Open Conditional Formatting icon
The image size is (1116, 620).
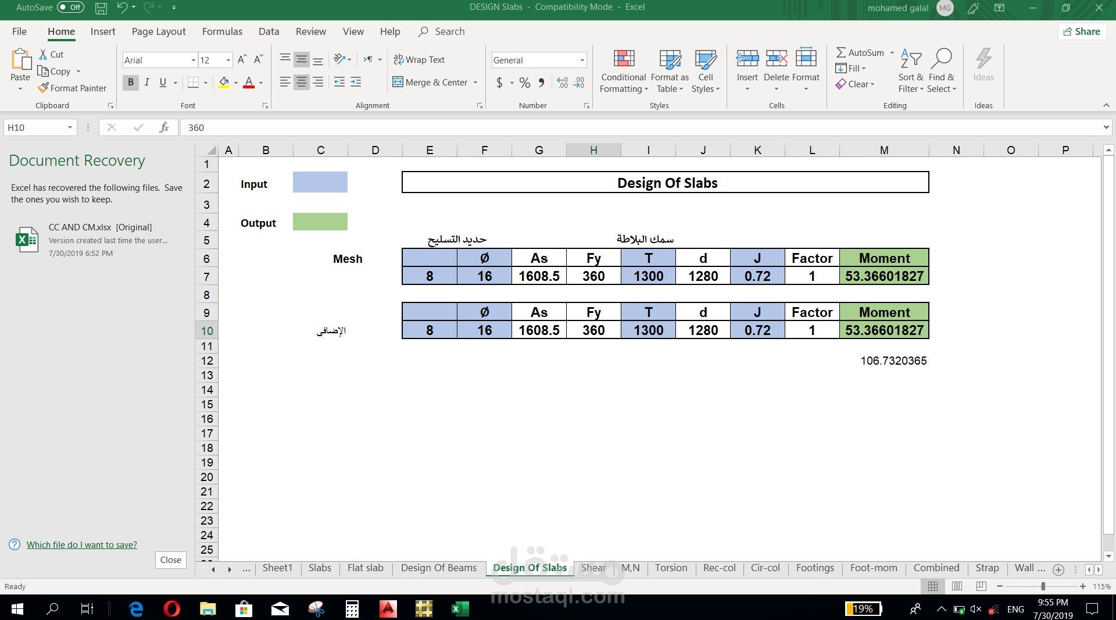624,59
